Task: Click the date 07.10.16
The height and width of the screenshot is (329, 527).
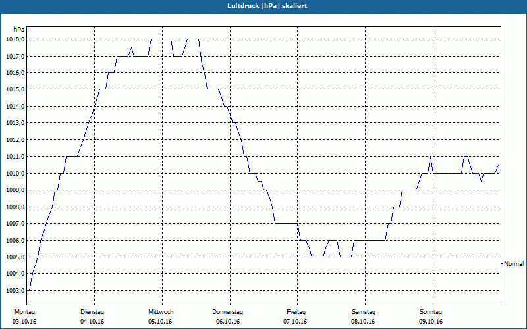Action: click(x=295, y=322)
